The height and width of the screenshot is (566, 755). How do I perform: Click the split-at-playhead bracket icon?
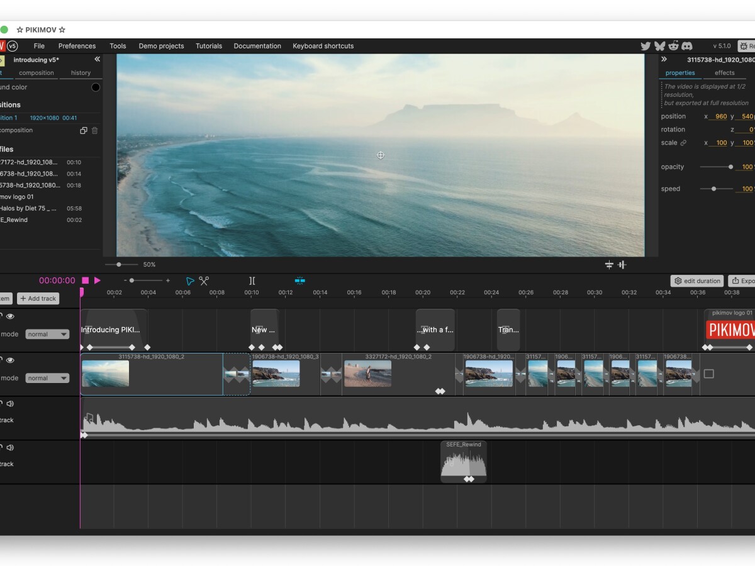252,281
